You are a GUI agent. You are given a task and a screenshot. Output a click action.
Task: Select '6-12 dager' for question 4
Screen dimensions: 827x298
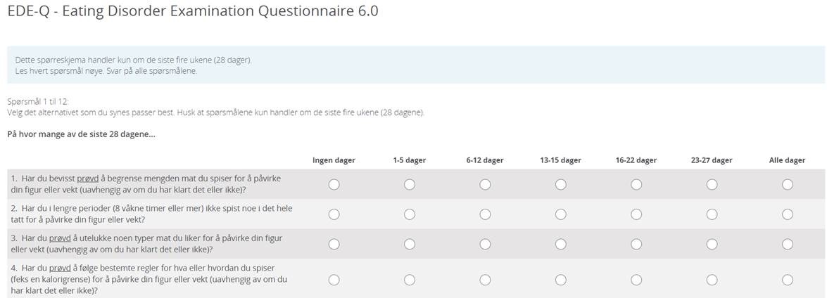(x=485, y=279)
